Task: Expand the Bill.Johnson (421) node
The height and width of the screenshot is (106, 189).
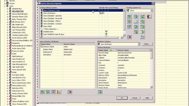Action: (x=7, y=22)
